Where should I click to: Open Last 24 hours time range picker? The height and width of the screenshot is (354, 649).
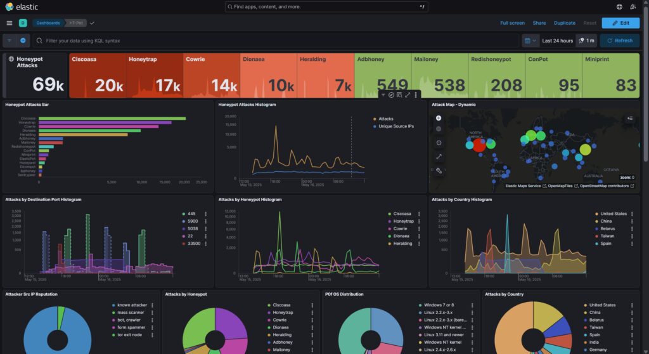click(x=558, y=41)
